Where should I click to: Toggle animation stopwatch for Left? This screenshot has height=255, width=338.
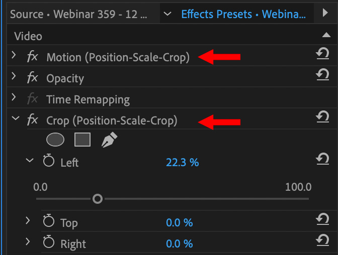(48, 162)
